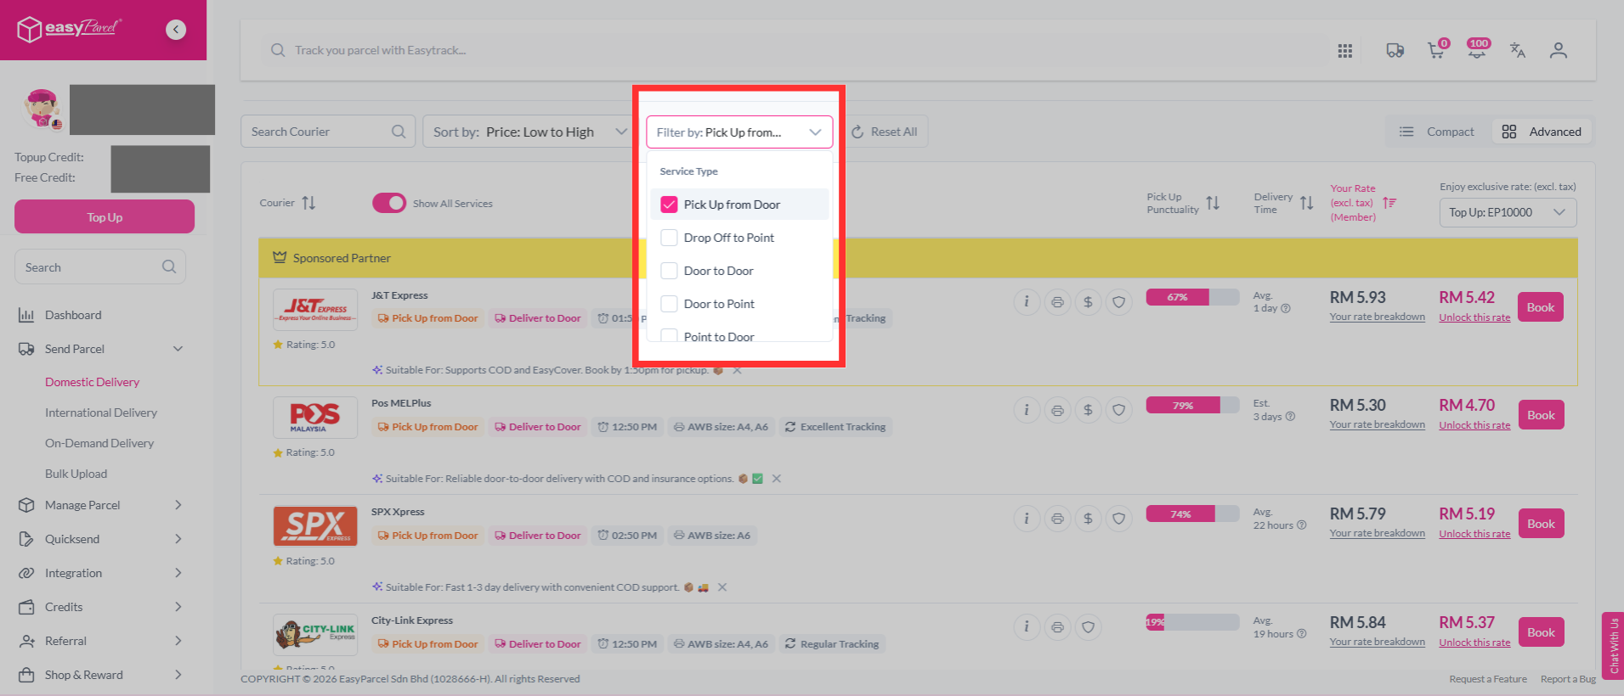Viewport: 1624px width, 696px height.
Task: Open Top Up: EP10000 rate dropdown
Action: [1508, 212]
